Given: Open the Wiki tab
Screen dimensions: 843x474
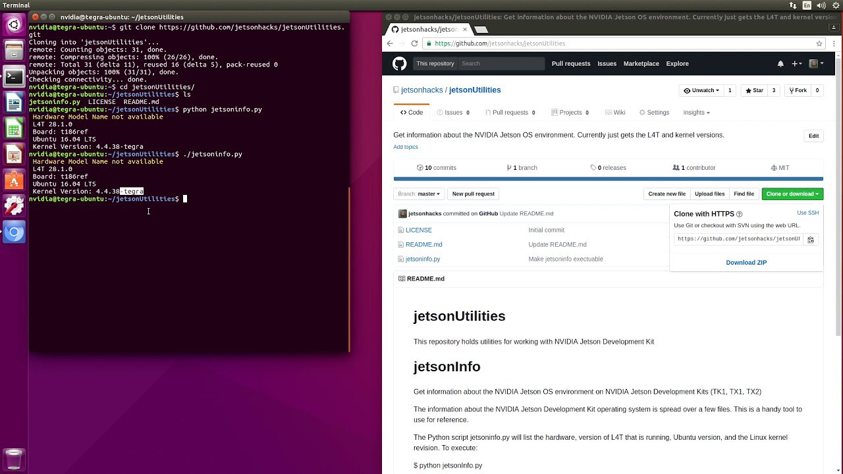Looking at the screenshot, I should pyautogui.click(x=615, y=113).
